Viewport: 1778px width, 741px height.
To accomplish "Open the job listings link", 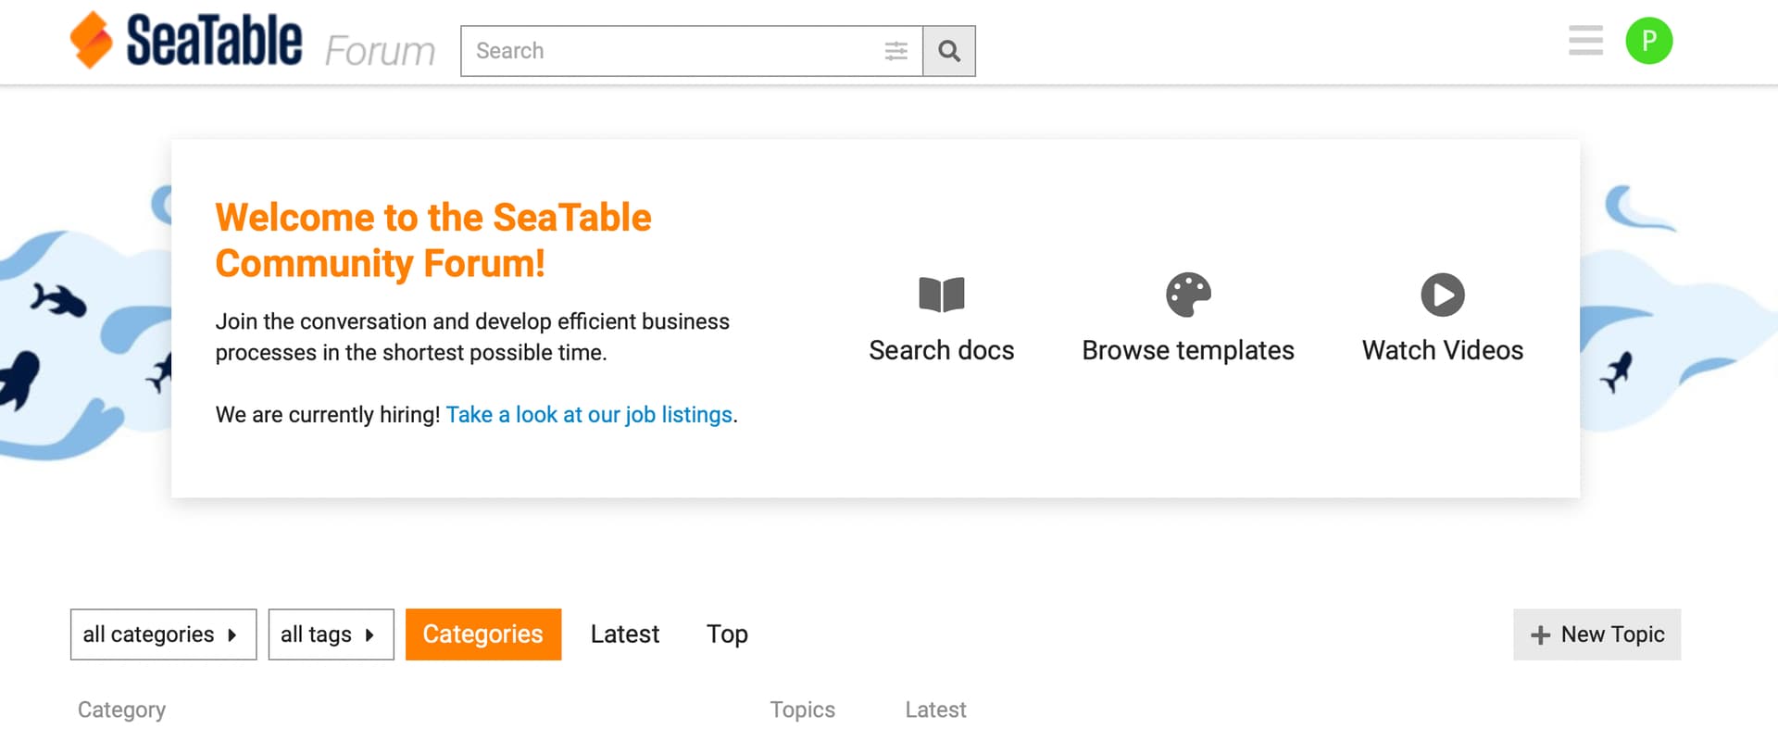I will [x=589, y=415].
